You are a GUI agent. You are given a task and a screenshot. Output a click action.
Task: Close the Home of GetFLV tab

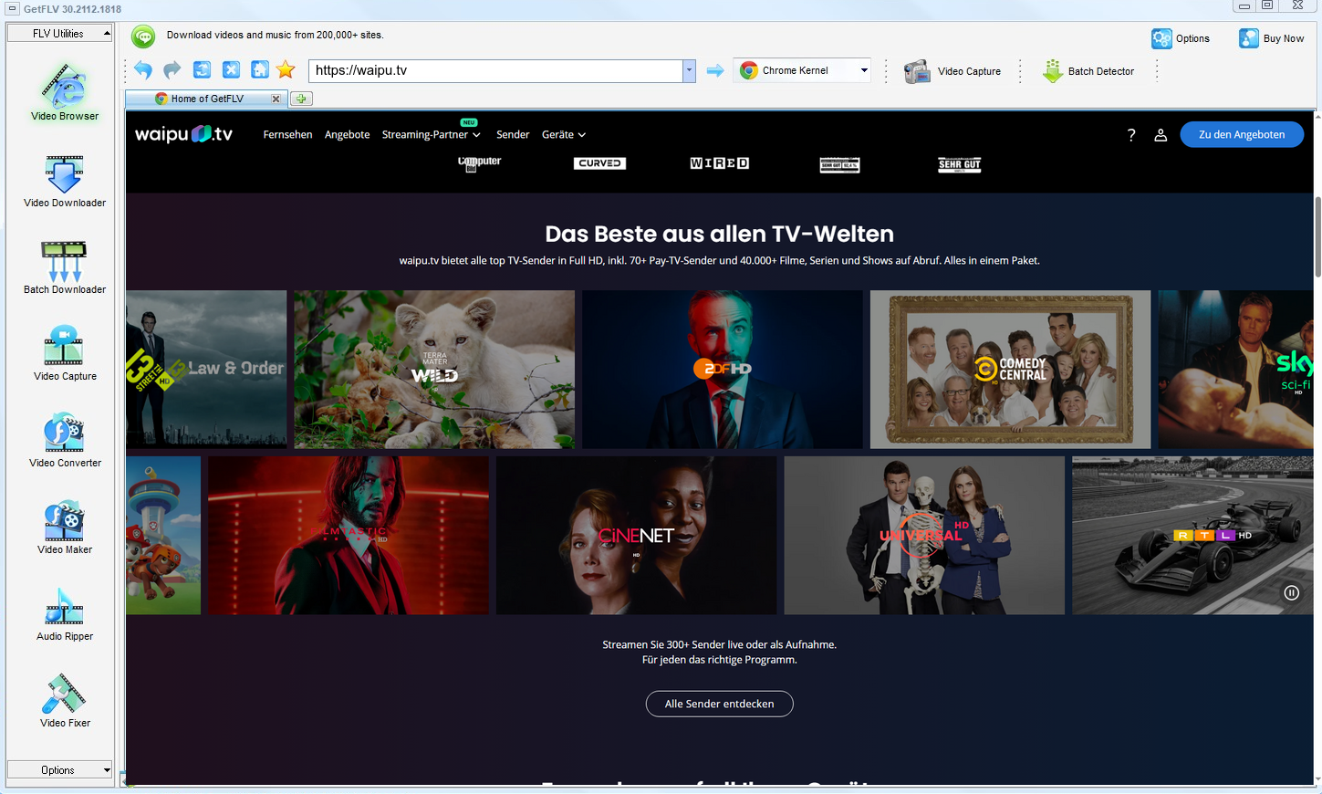(x=276, y=99)
